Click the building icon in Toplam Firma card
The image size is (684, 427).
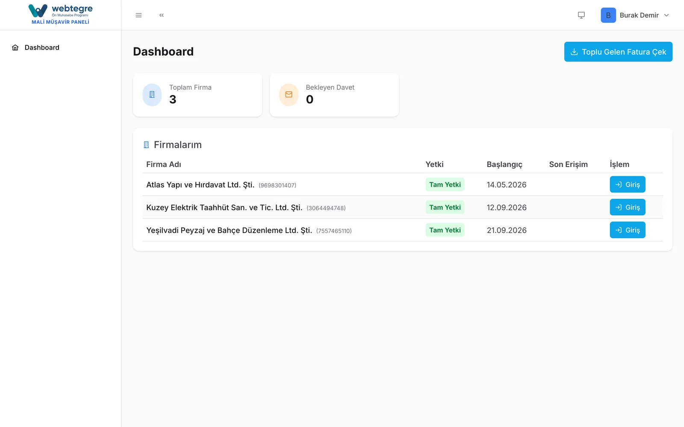(x=152, y=95)
